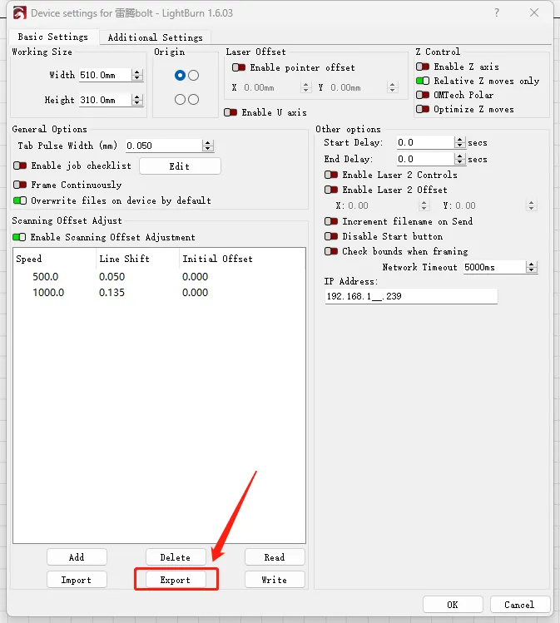560x623 pixels.
Task: Click the help question mark button
Action: [x=497, y=12]
